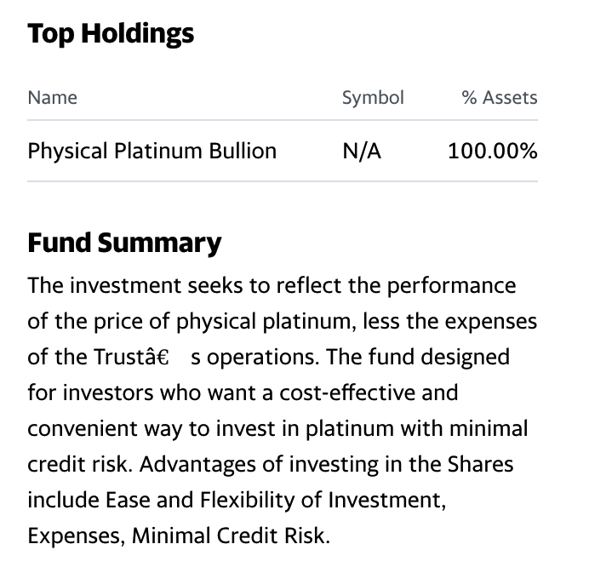The image size is (589, 567).
Task: Select the 100.00% assets value
Action: click(x=493, y=151)
